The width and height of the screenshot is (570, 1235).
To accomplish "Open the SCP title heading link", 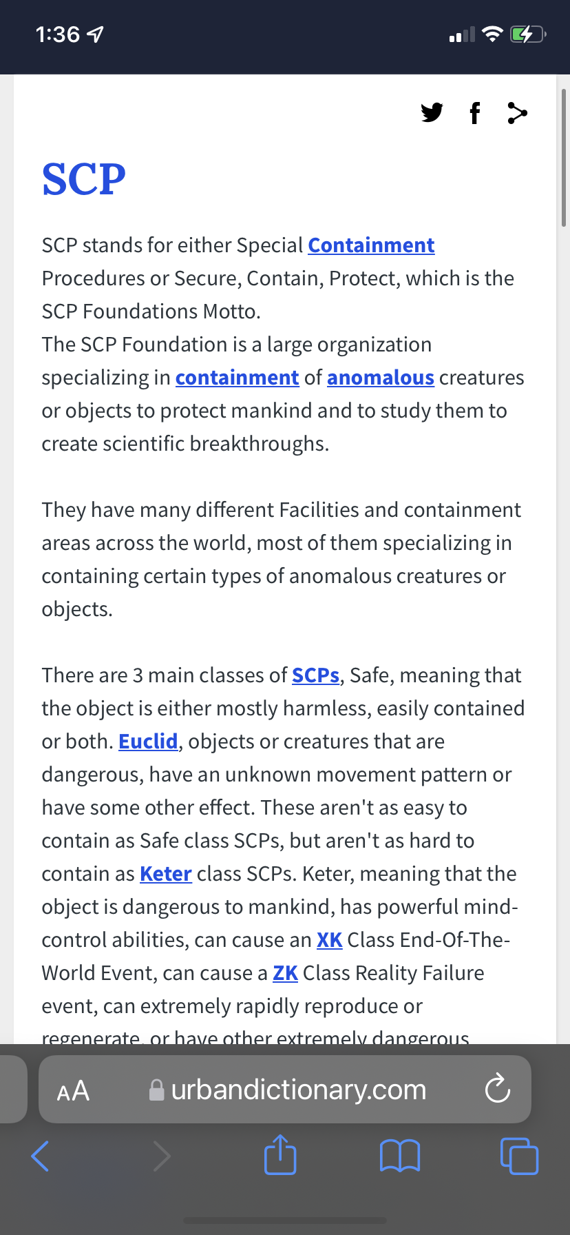I will [x=84, y=179].
